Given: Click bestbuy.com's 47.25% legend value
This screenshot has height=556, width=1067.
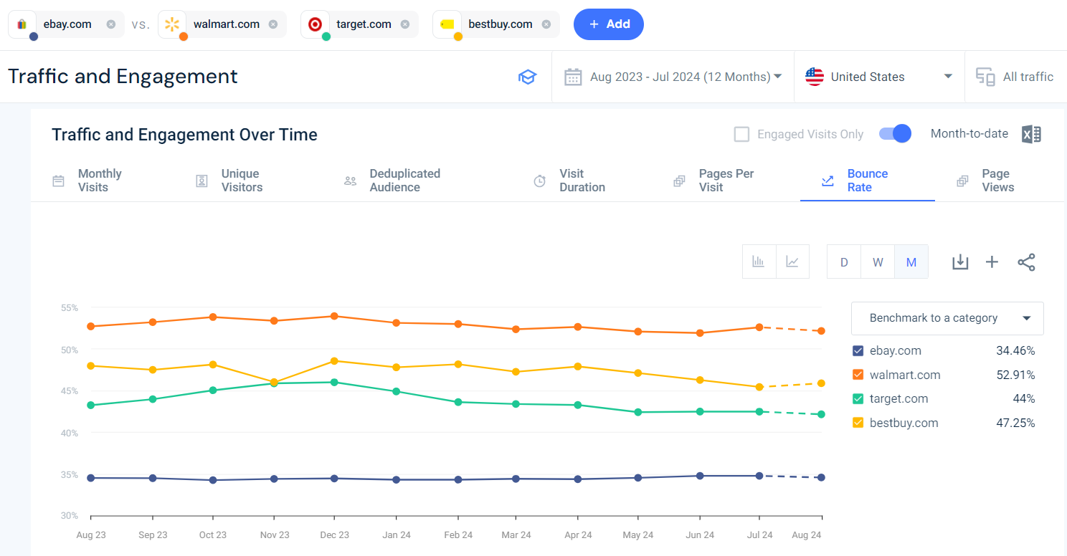Looking at the screenshot, I should point(1015,423).
